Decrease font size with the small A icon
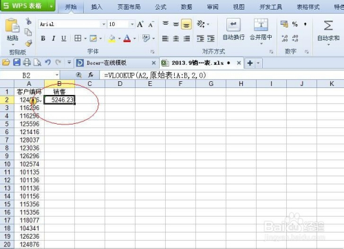 tap(151, 24)
